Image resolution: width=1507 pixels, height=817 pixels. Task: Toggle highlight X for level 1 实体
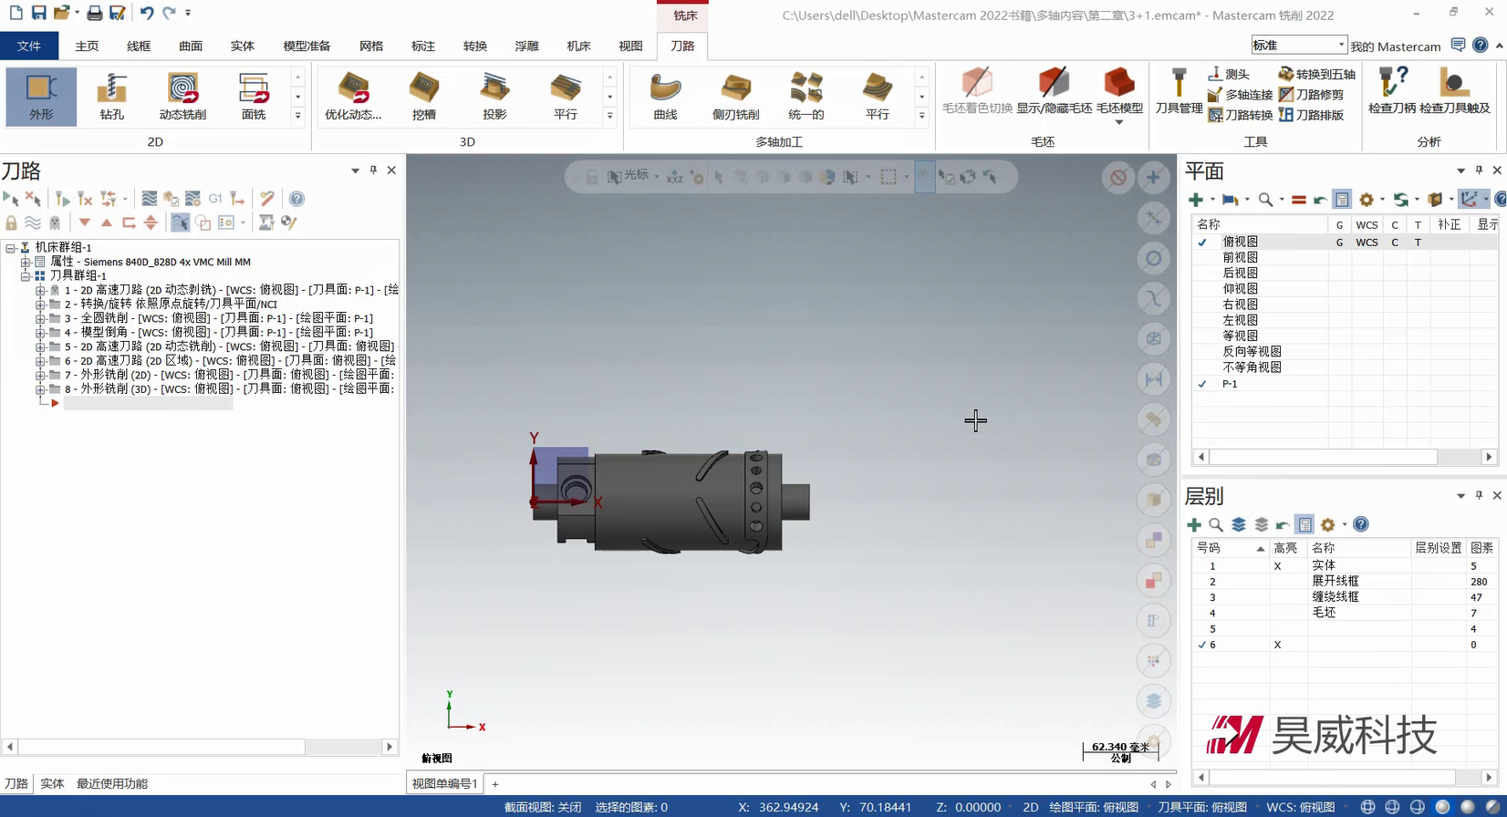point(1277,566)
